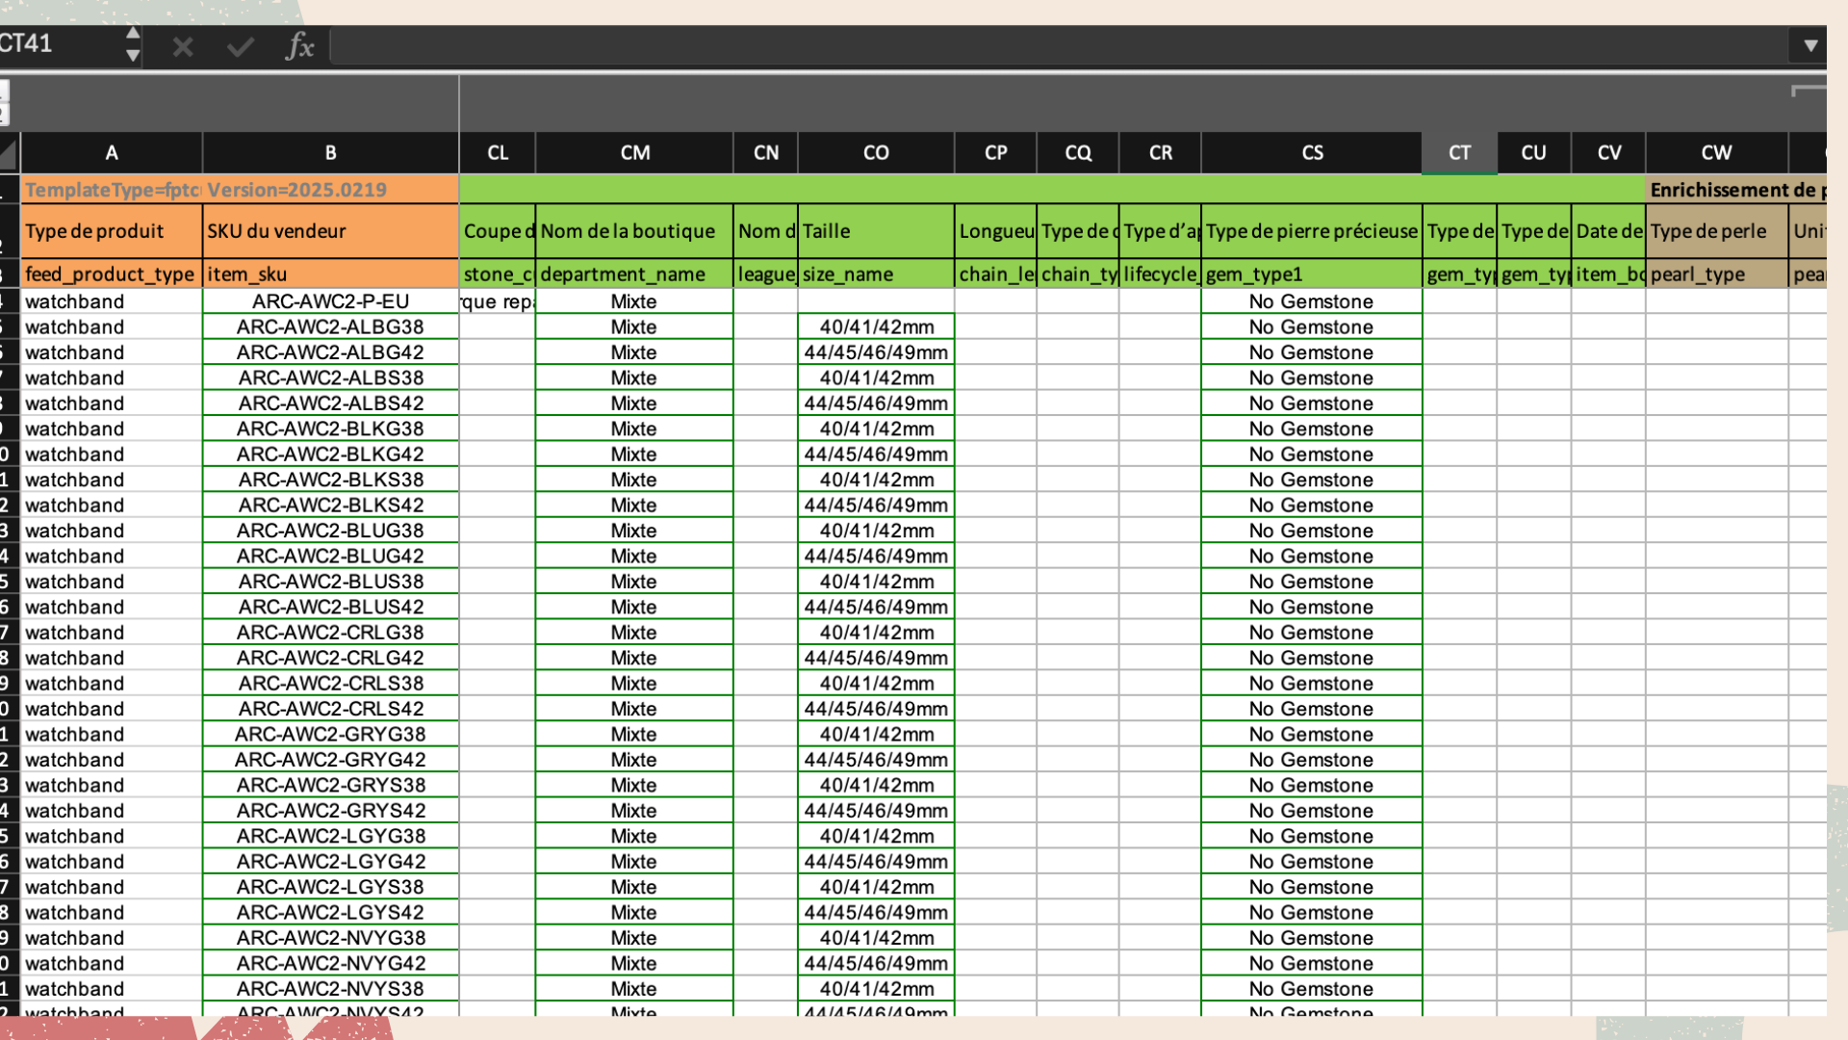Click outline level 2 button
Image resolution: width=1848 pixels, height=1040 pixels.
pyautogui.click(x=4, y=115)
